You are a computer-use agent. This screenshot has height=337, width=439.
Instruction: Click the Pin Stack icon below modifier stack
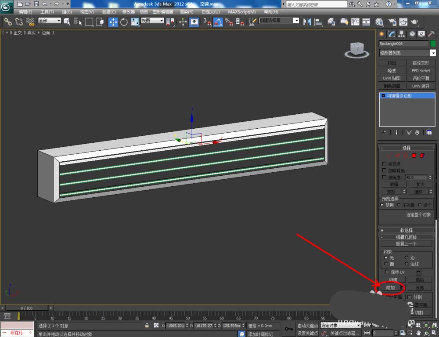coord(385,133)
